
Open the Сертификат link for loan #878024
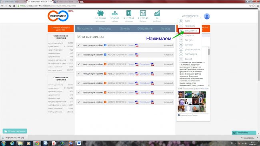tap(144, 73)
